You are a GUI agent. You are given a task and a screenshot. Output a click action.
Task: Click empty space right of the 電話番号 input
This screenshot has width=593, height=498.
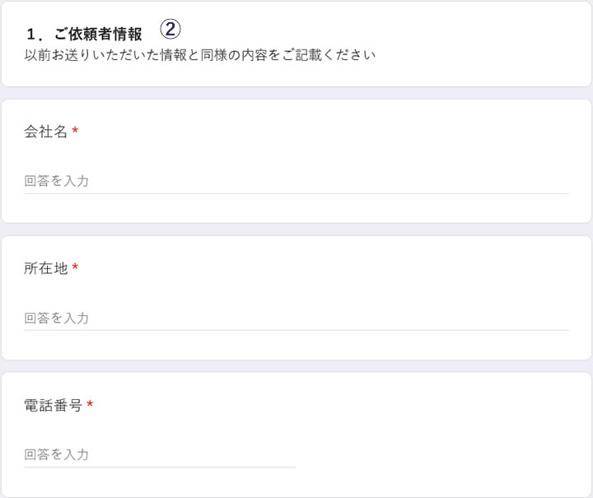pos(437,454)
